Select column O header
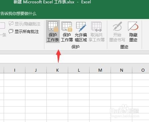 [141, 70]
